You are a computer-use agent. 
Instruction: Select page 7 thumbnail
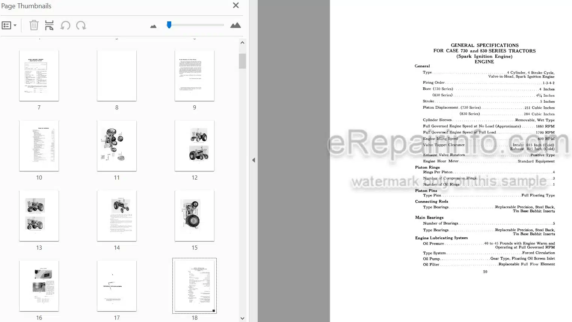pos(39,76)
